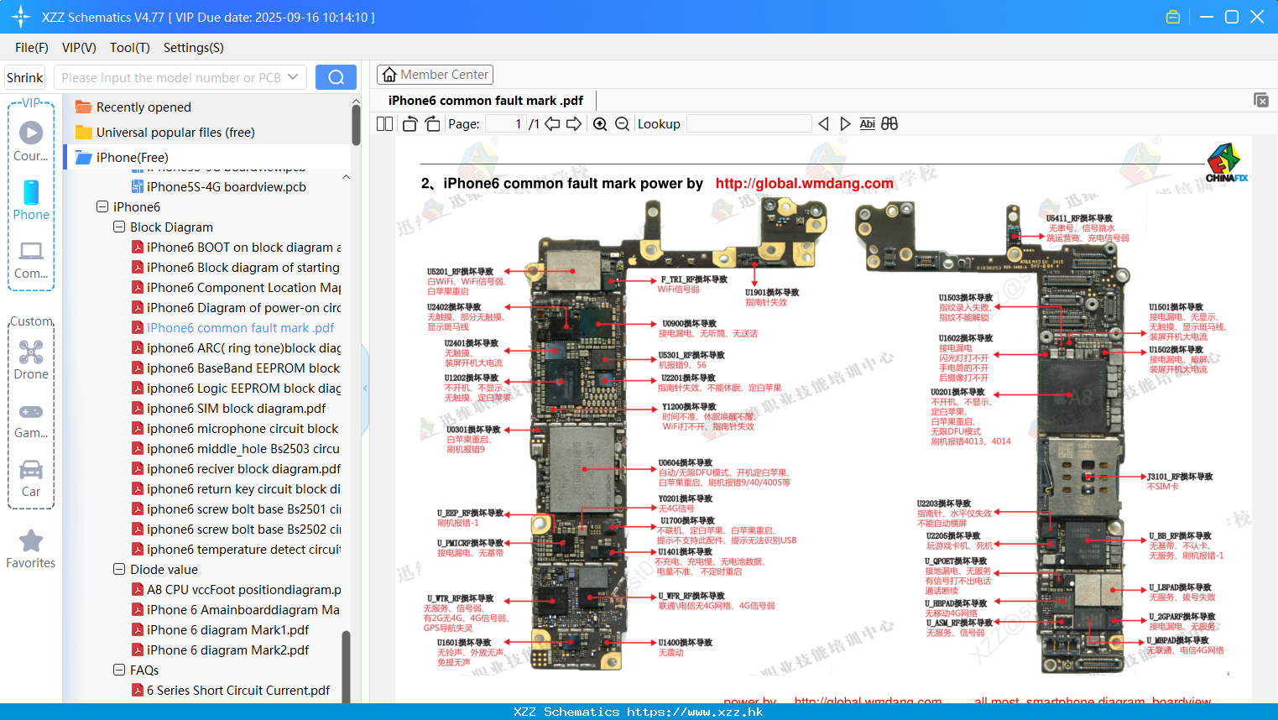Open A8 CPU vccFoot positiondiagram file
This screenshot has height=720, width=1278.
(x=236, y=590)
